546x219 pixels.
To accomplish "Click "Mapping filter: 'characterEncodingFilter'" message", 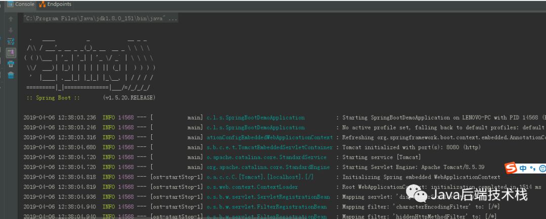I will click(x=405, y=207).
